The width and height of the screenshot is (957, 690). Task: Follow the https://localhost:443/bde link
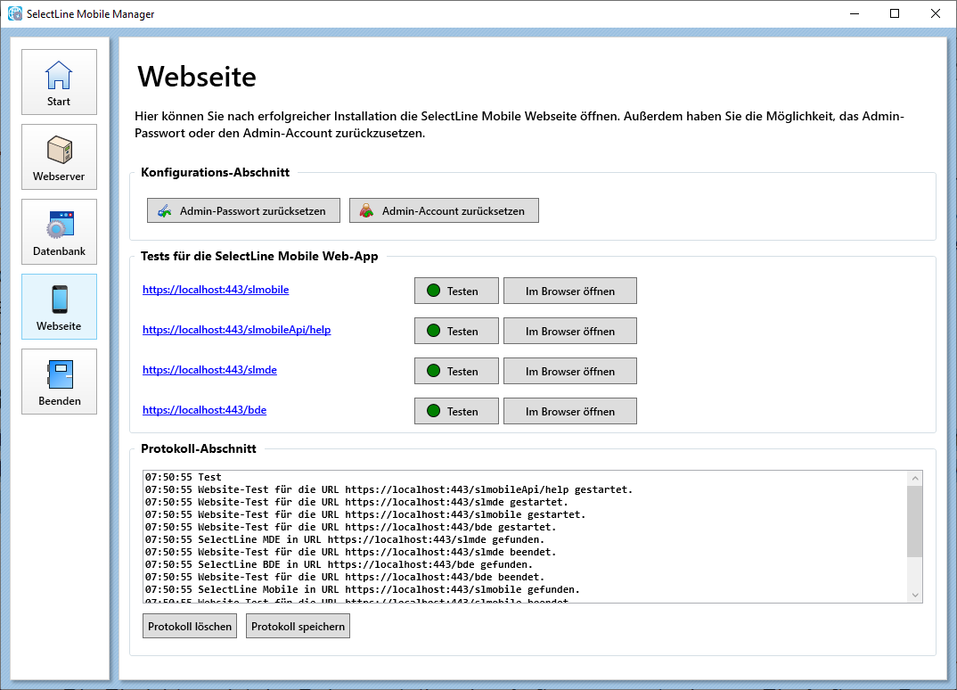tap(204, 410)
